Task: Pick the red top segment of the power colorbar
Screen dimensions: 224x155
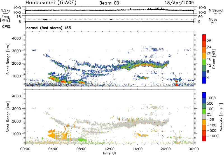Action: click(204, 37)
